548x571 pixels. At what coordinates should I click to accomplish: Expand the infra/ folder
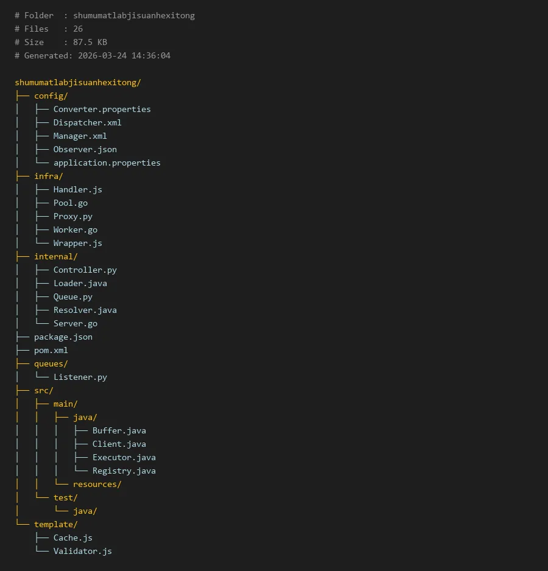click(x=48, y=176)
